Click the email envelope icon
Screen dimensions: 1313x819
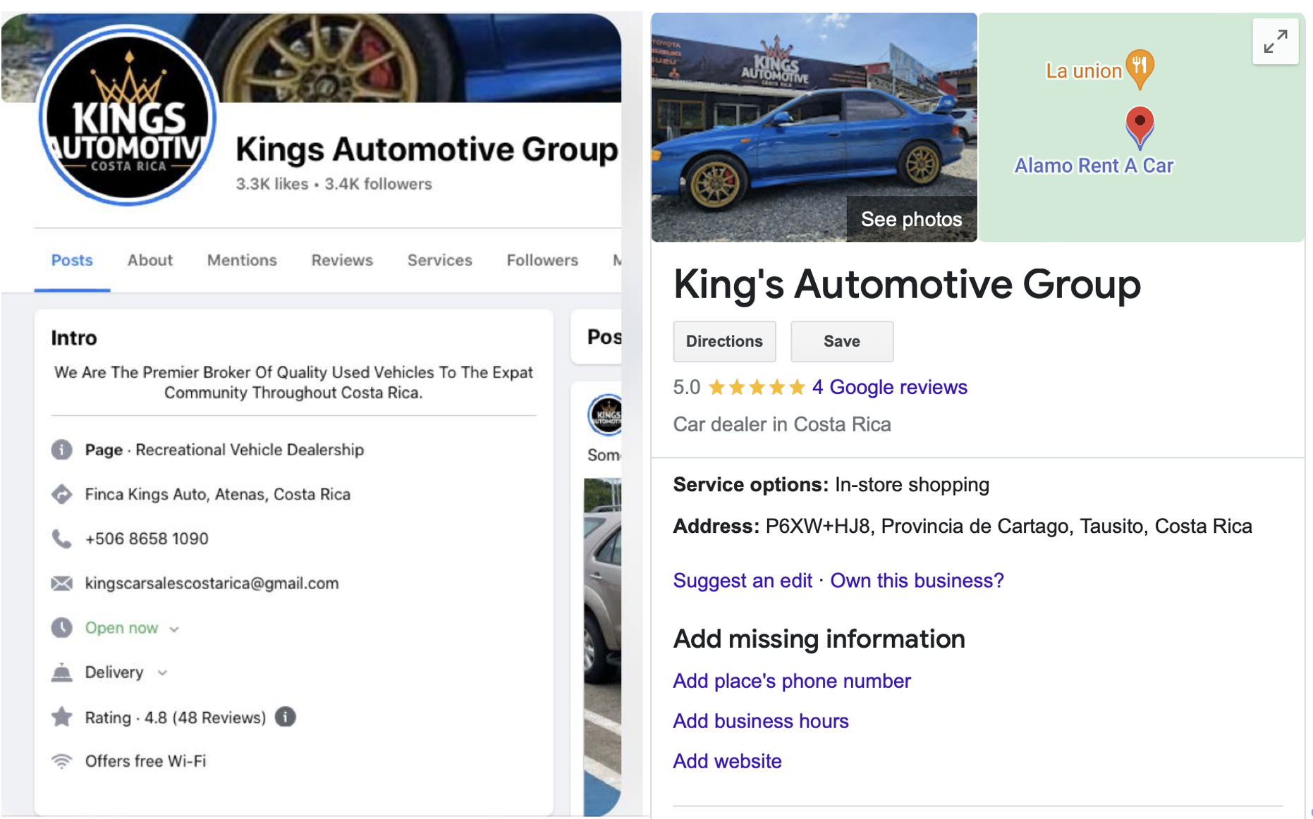(62, 583)
